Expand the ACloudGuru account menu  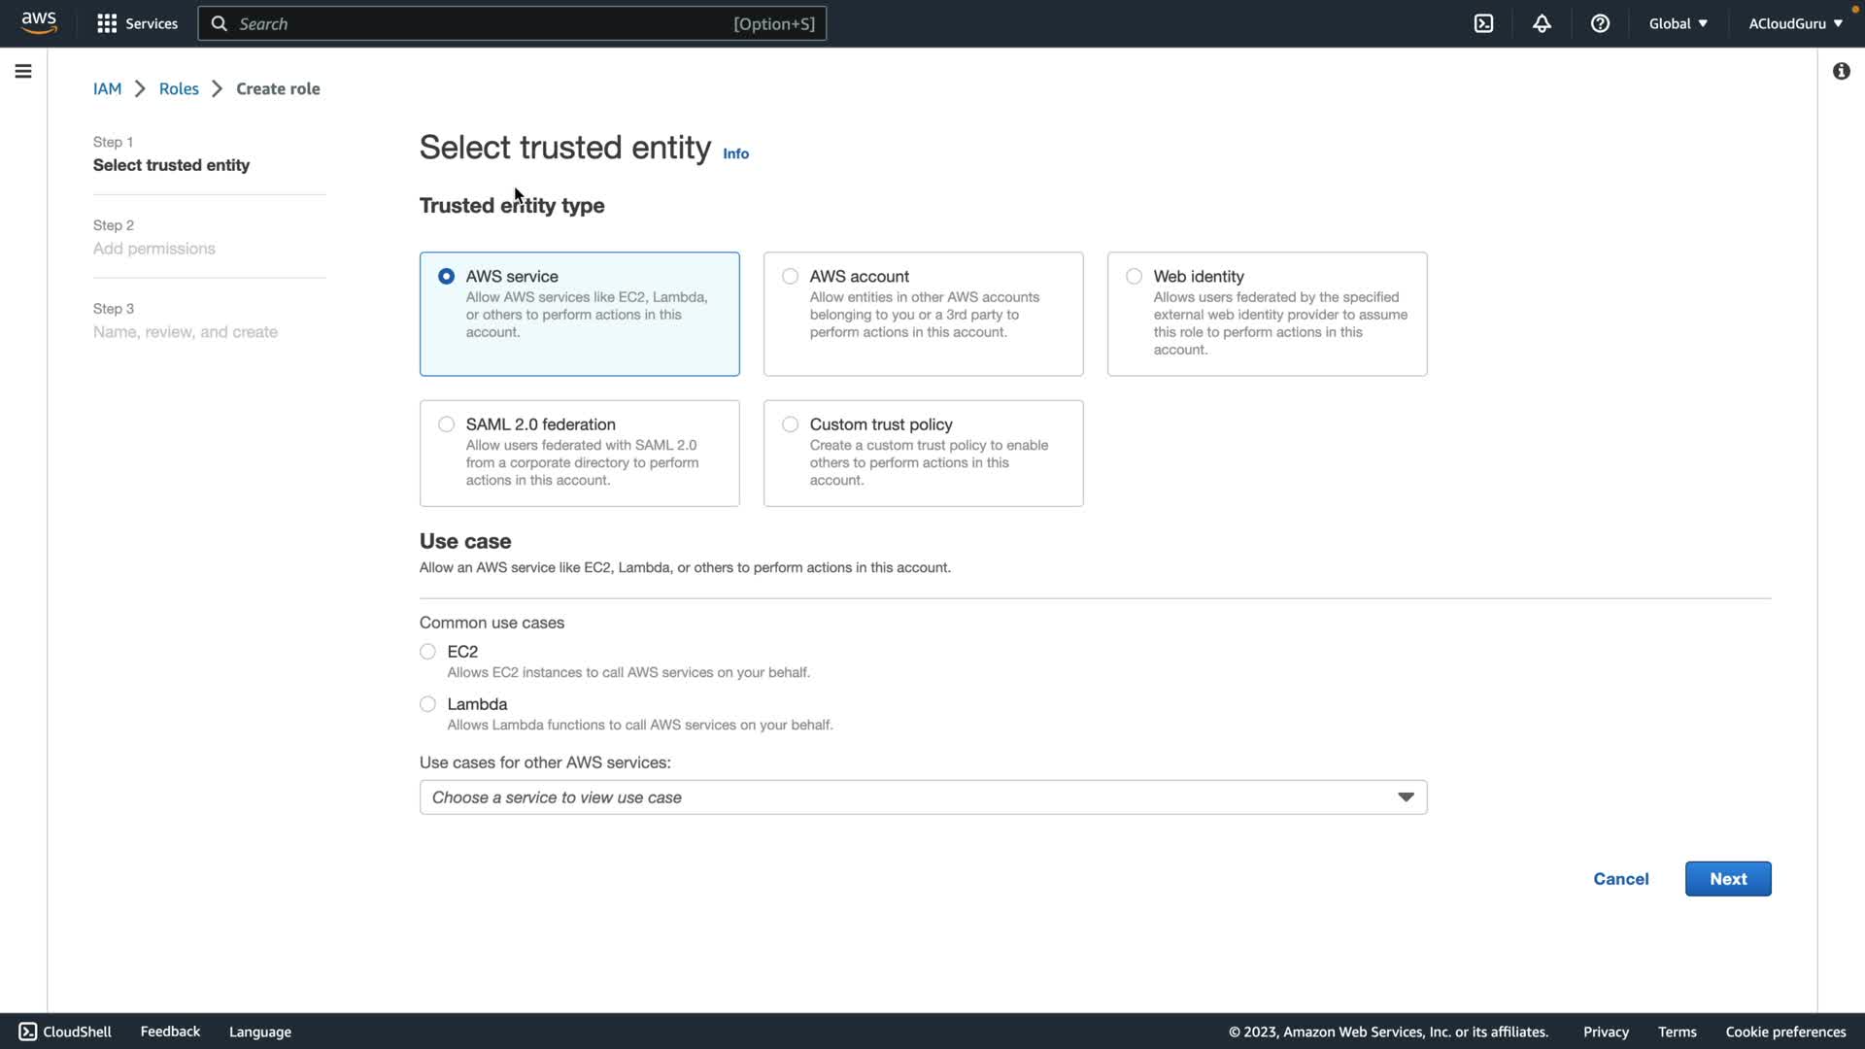1795,23
